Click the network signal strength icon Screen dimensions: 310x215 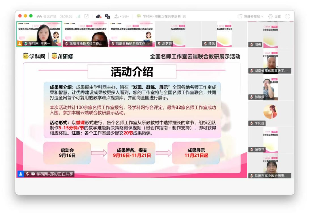tap(78, 16)
